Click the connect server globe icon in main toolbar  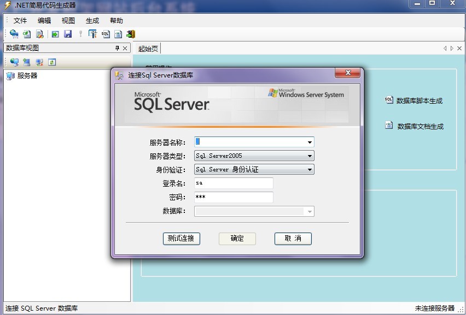(x=14, y=34)
